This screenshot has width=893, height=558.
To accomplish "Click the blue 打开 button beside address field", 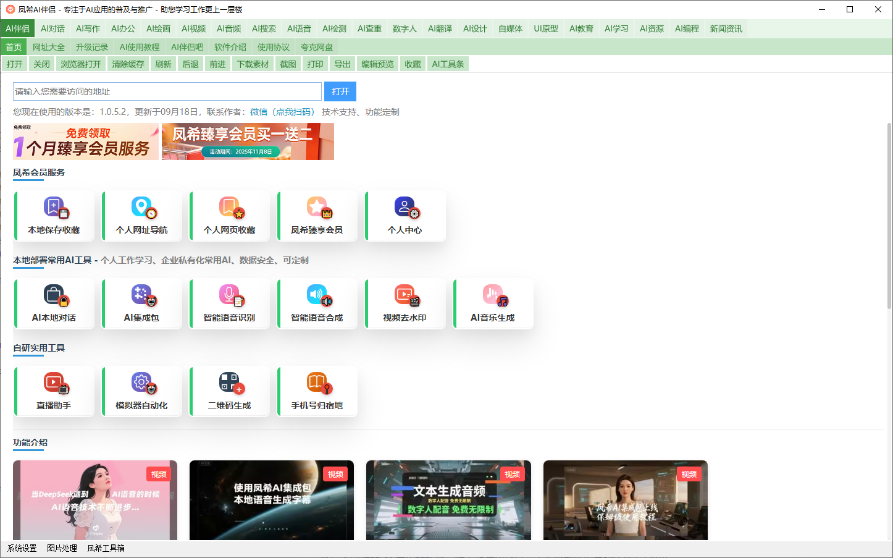I will pyautogui.click(x=340, y=91).
